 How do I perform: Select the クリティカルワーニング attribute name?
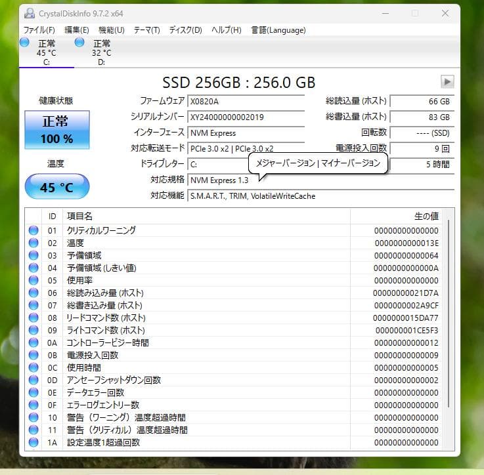coord(101,230)
